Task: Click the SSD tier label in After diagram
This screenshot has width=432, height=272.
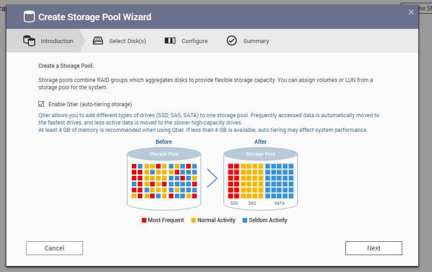Action: coord(234,203)
